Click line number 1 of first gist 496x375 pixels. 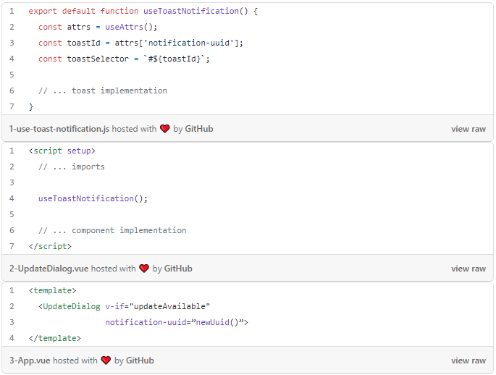[12, 12]
